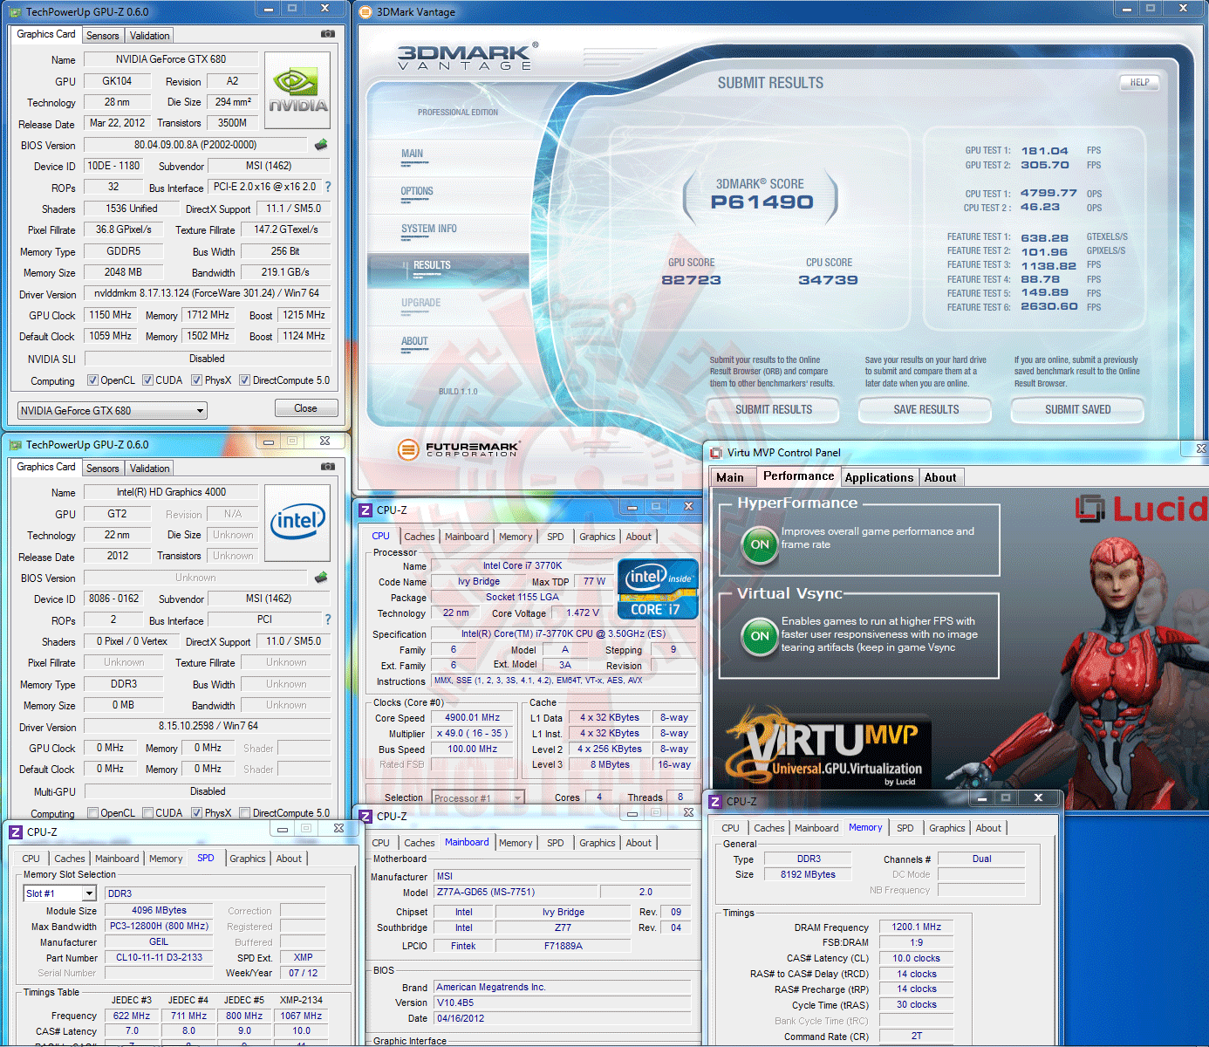Click the DRAM Frequency field showing 1200.1 MHz
The width and height of the screenshot is (1209, 1047).
tap(916, 927)
